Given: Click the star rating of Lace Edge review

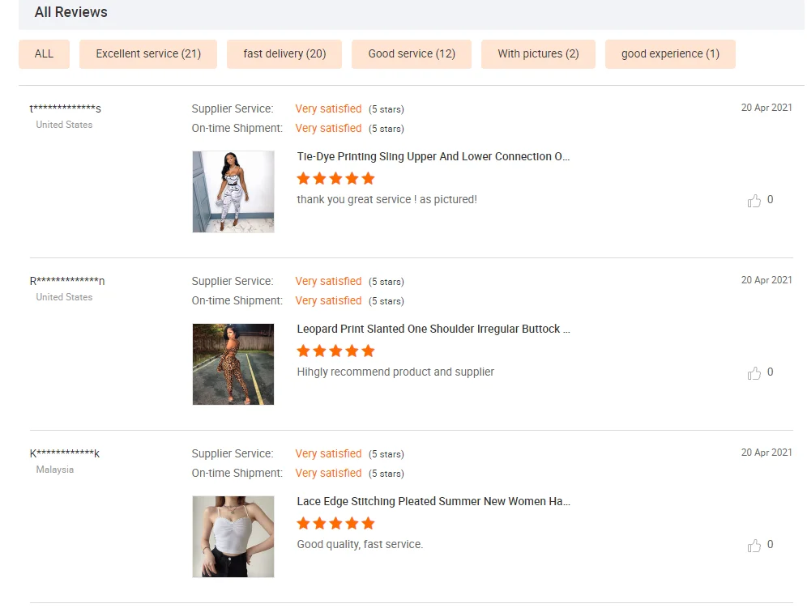Looking at the screenshot, I should click(335, 523).
